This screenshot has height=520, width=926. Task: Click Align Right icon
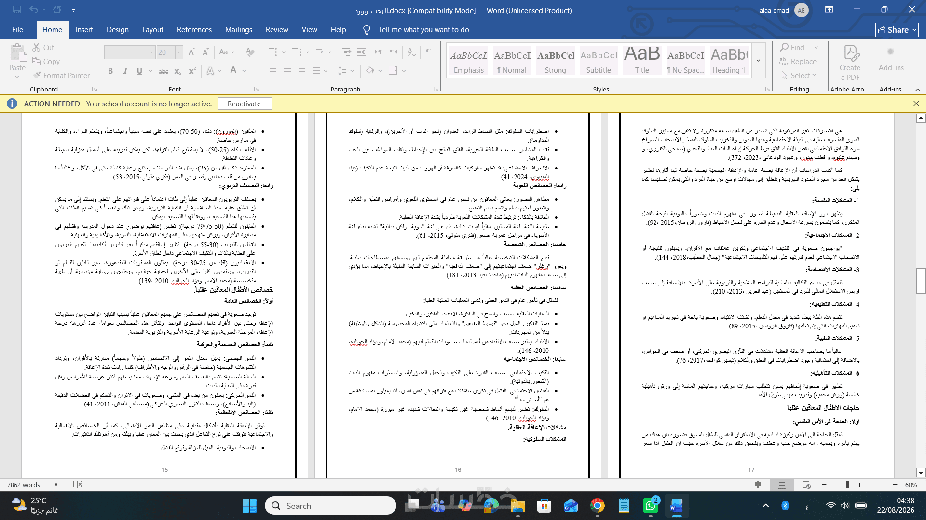click(x=301, y=71)
